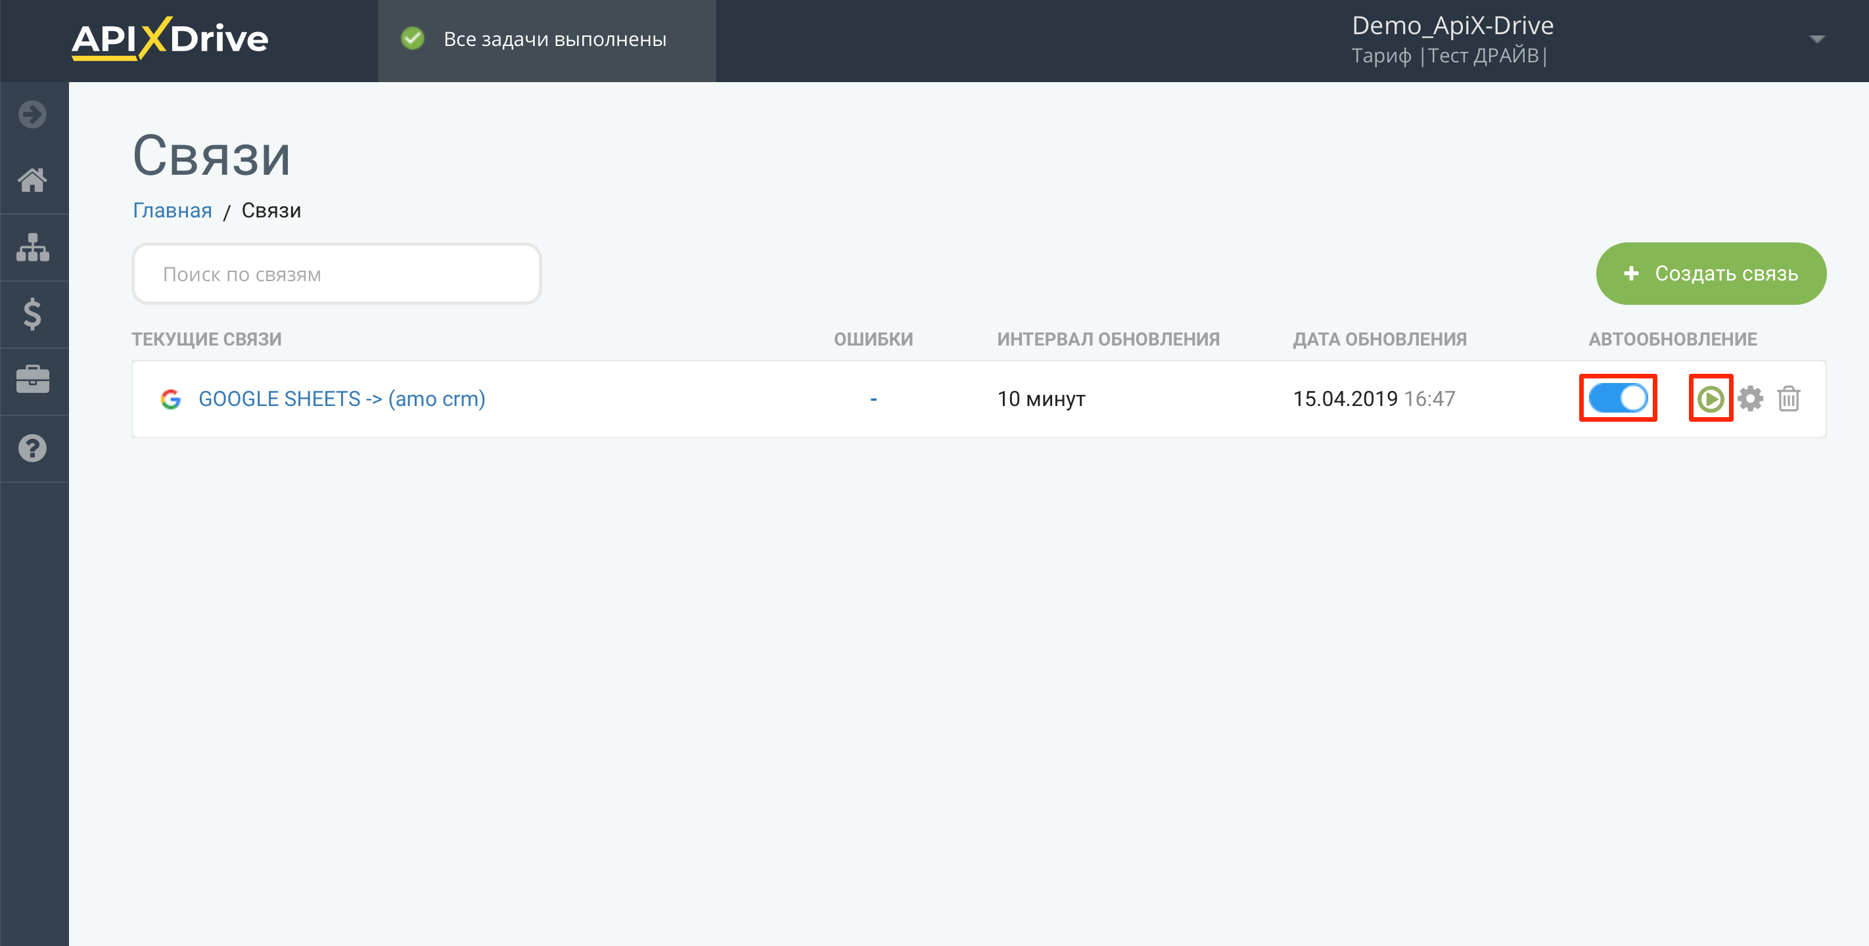The height and width of the screenshot is (946, 1869).
Task: Delete the connection using trash icon
Action: (1788, 398)
